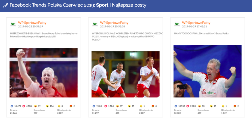Click the post text starting "MISTRZOWIE TIE-BREAKÓW"

click(43, 35)
